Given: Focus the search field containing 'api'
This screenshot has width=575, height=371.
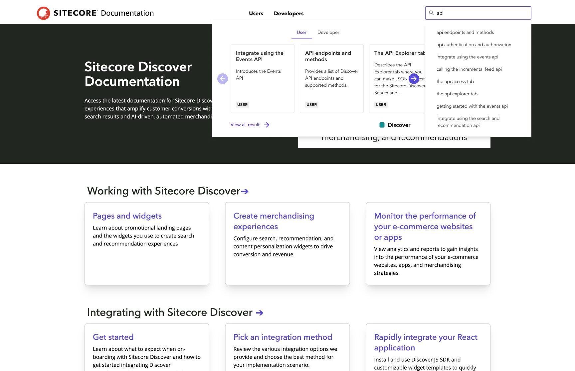Looking at the screenshot, I should 478,13.
